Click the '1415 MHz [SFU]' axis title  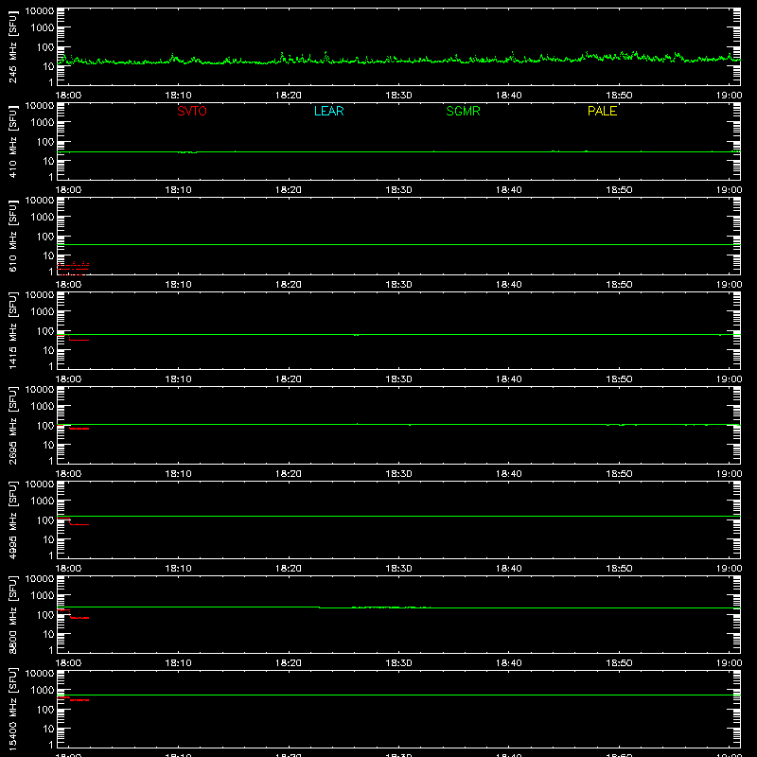click(x=12, y=330)
